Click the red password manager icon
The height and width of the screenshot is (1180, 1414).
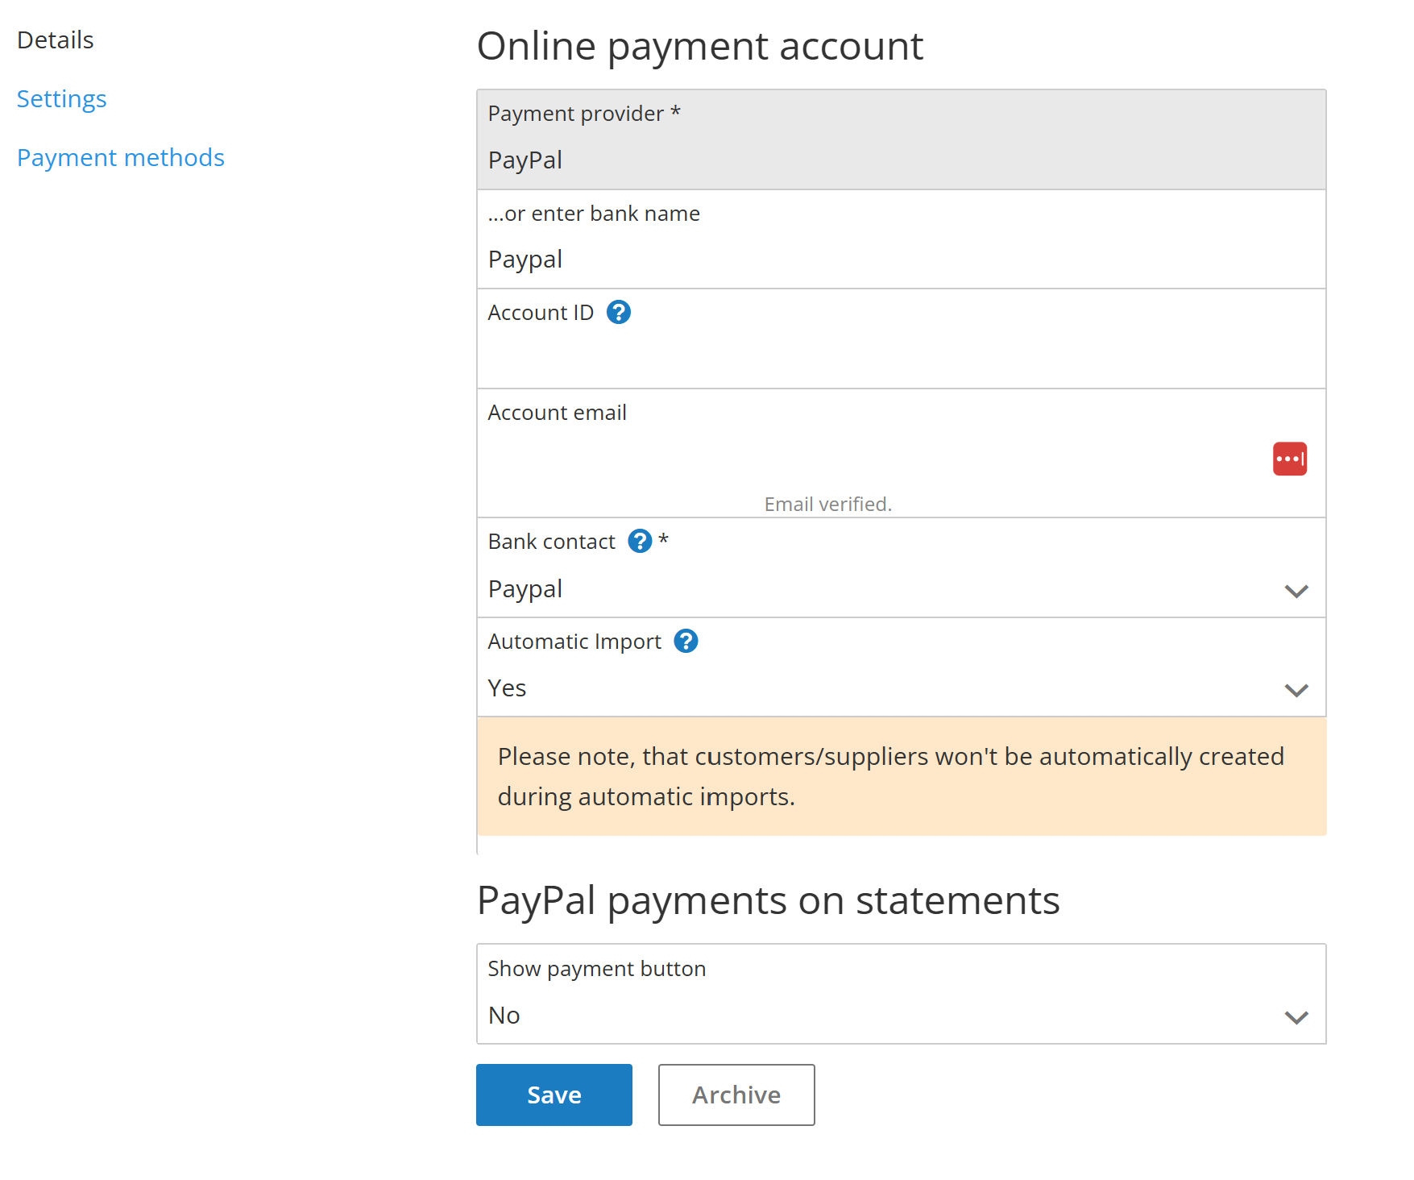pyautogui.click(x=1289, y=459)
